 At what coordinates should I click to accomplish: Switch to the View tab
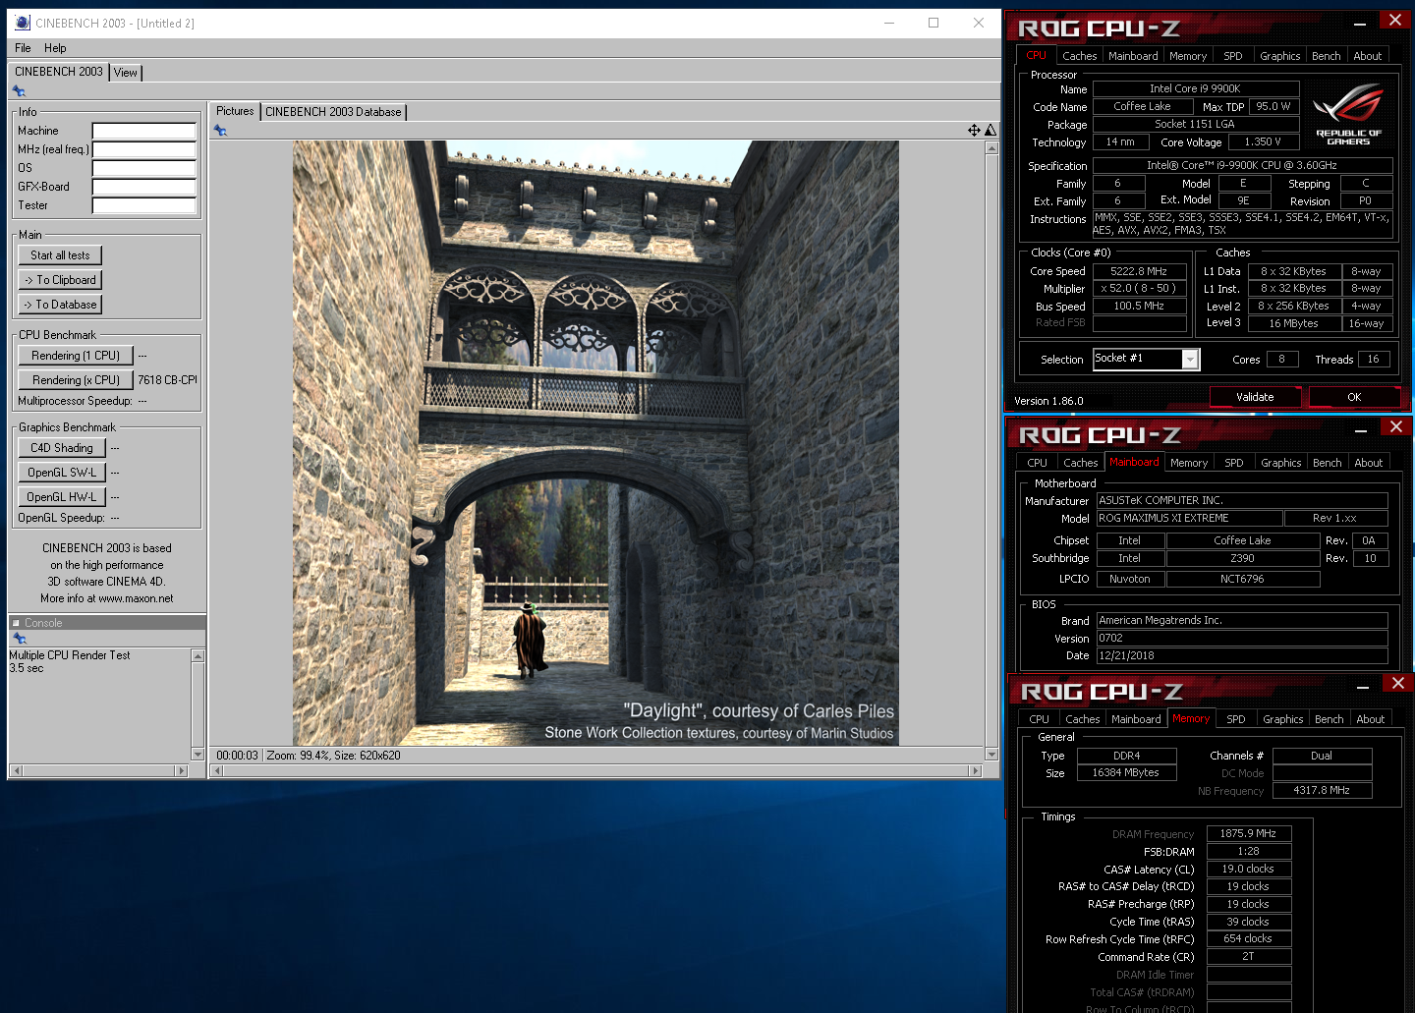[x=126, y=73]
